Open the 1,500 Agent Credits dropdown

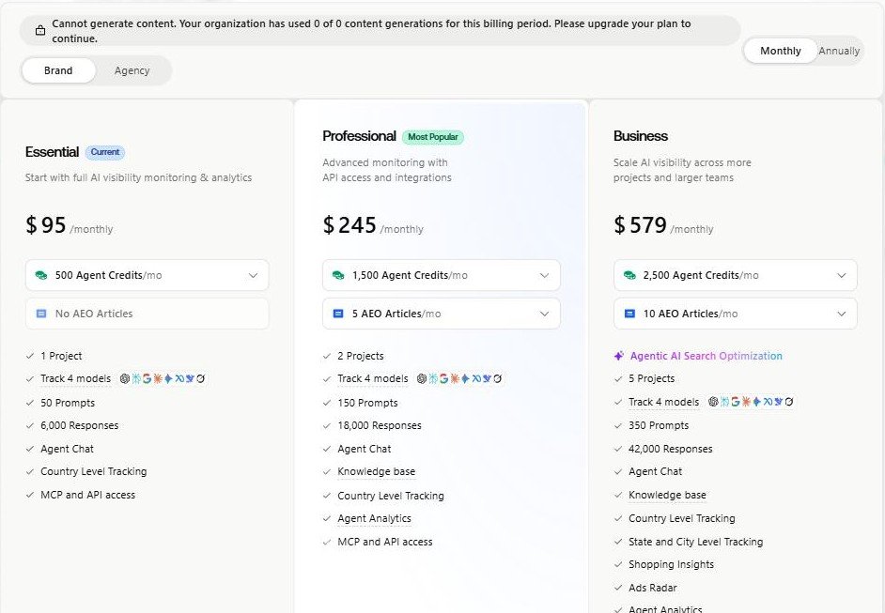442,275
